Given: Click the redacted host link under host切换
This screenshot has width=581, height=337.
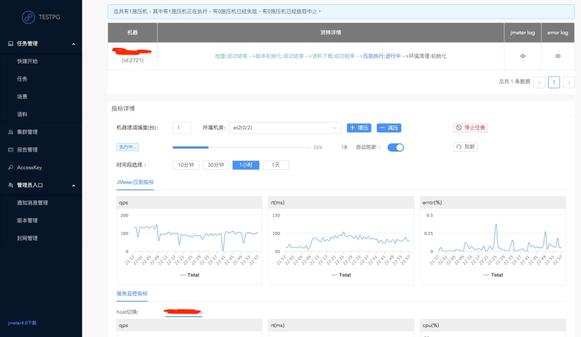Looking at the screenshot, I should tap(183, 312).
